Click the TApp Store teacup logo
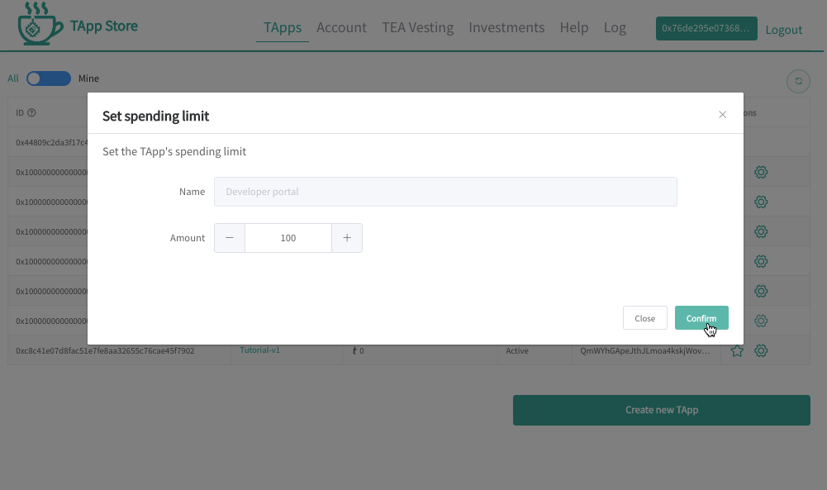Screen dimensions: 827x490 [40, 25]
